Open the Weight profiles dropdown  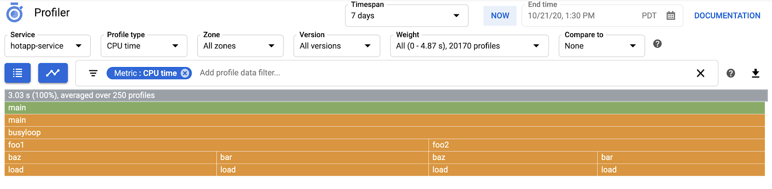click(x=469, y=46)
